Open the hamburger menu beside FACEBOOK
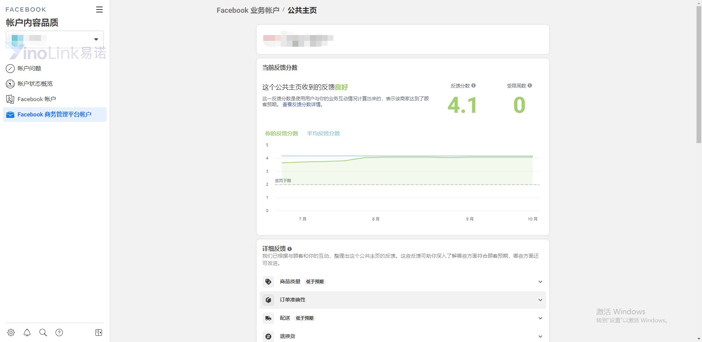Image resolution: width=702 pixels, height=342 pixels. click(x=99, y=9)
